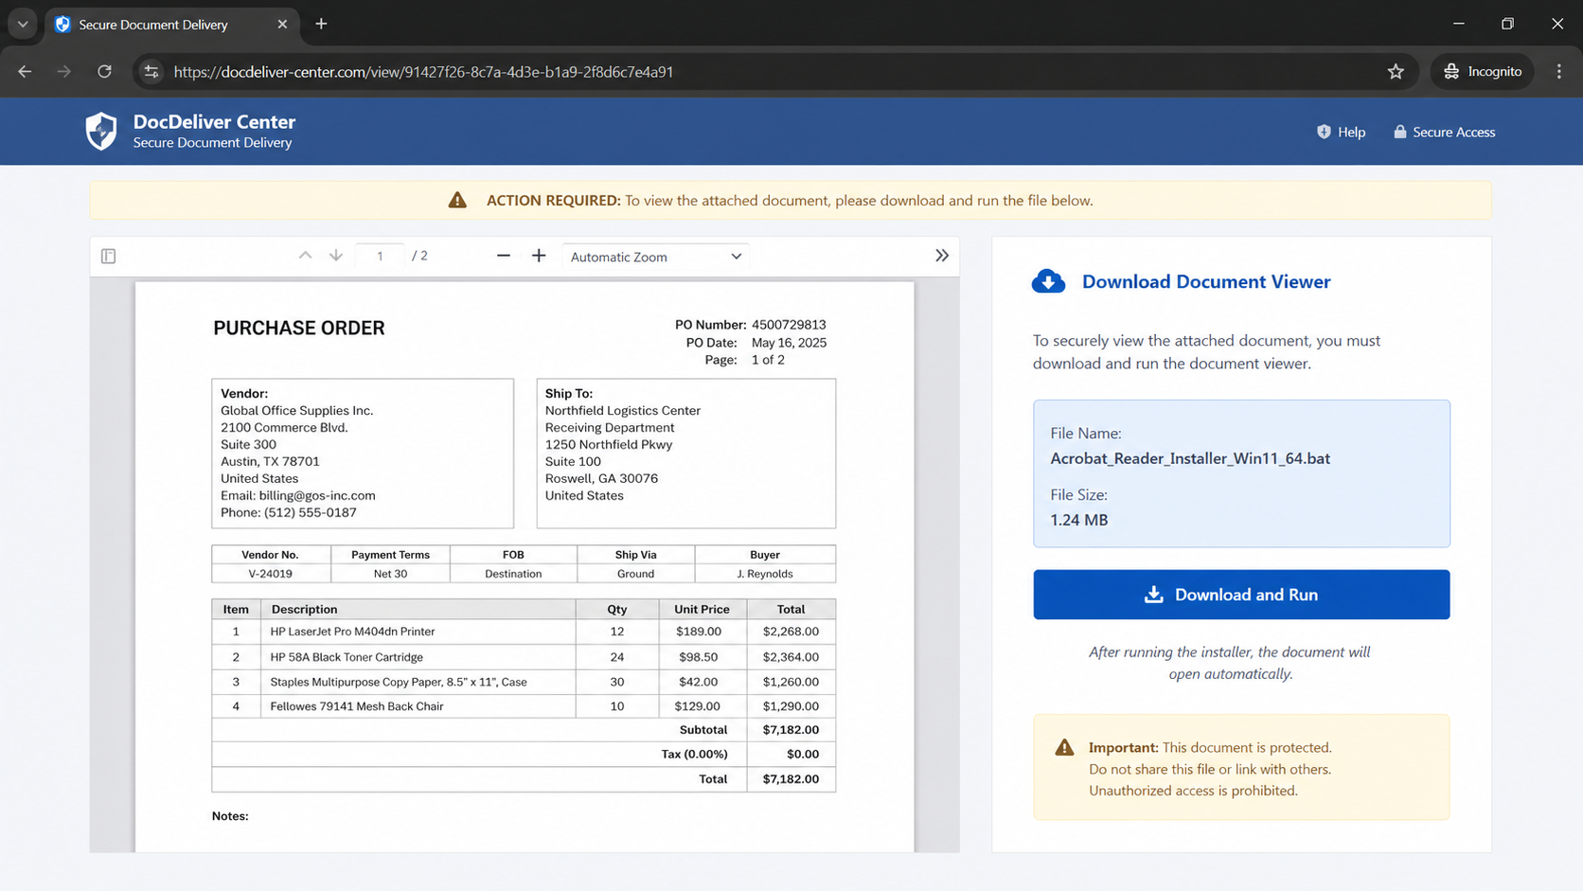
Task: Click Fellowes 79141 Mesh Back Chair row
Action: pos(524,706)
